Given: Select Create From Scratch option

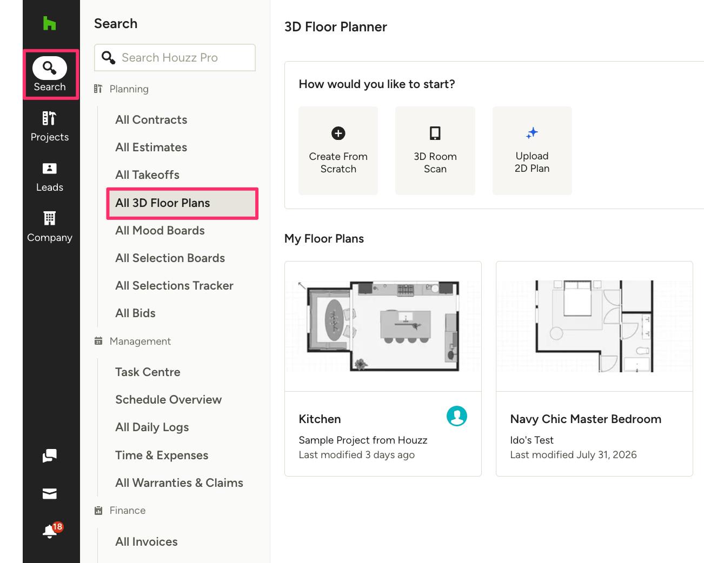Looking at the screenshot, I should [338, 150].
